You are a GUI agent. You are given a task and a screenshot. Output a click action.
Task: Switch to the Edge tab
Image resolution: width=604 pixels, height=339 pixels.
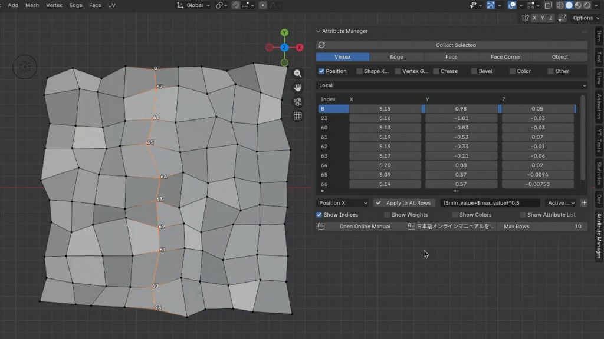(396, 56)
